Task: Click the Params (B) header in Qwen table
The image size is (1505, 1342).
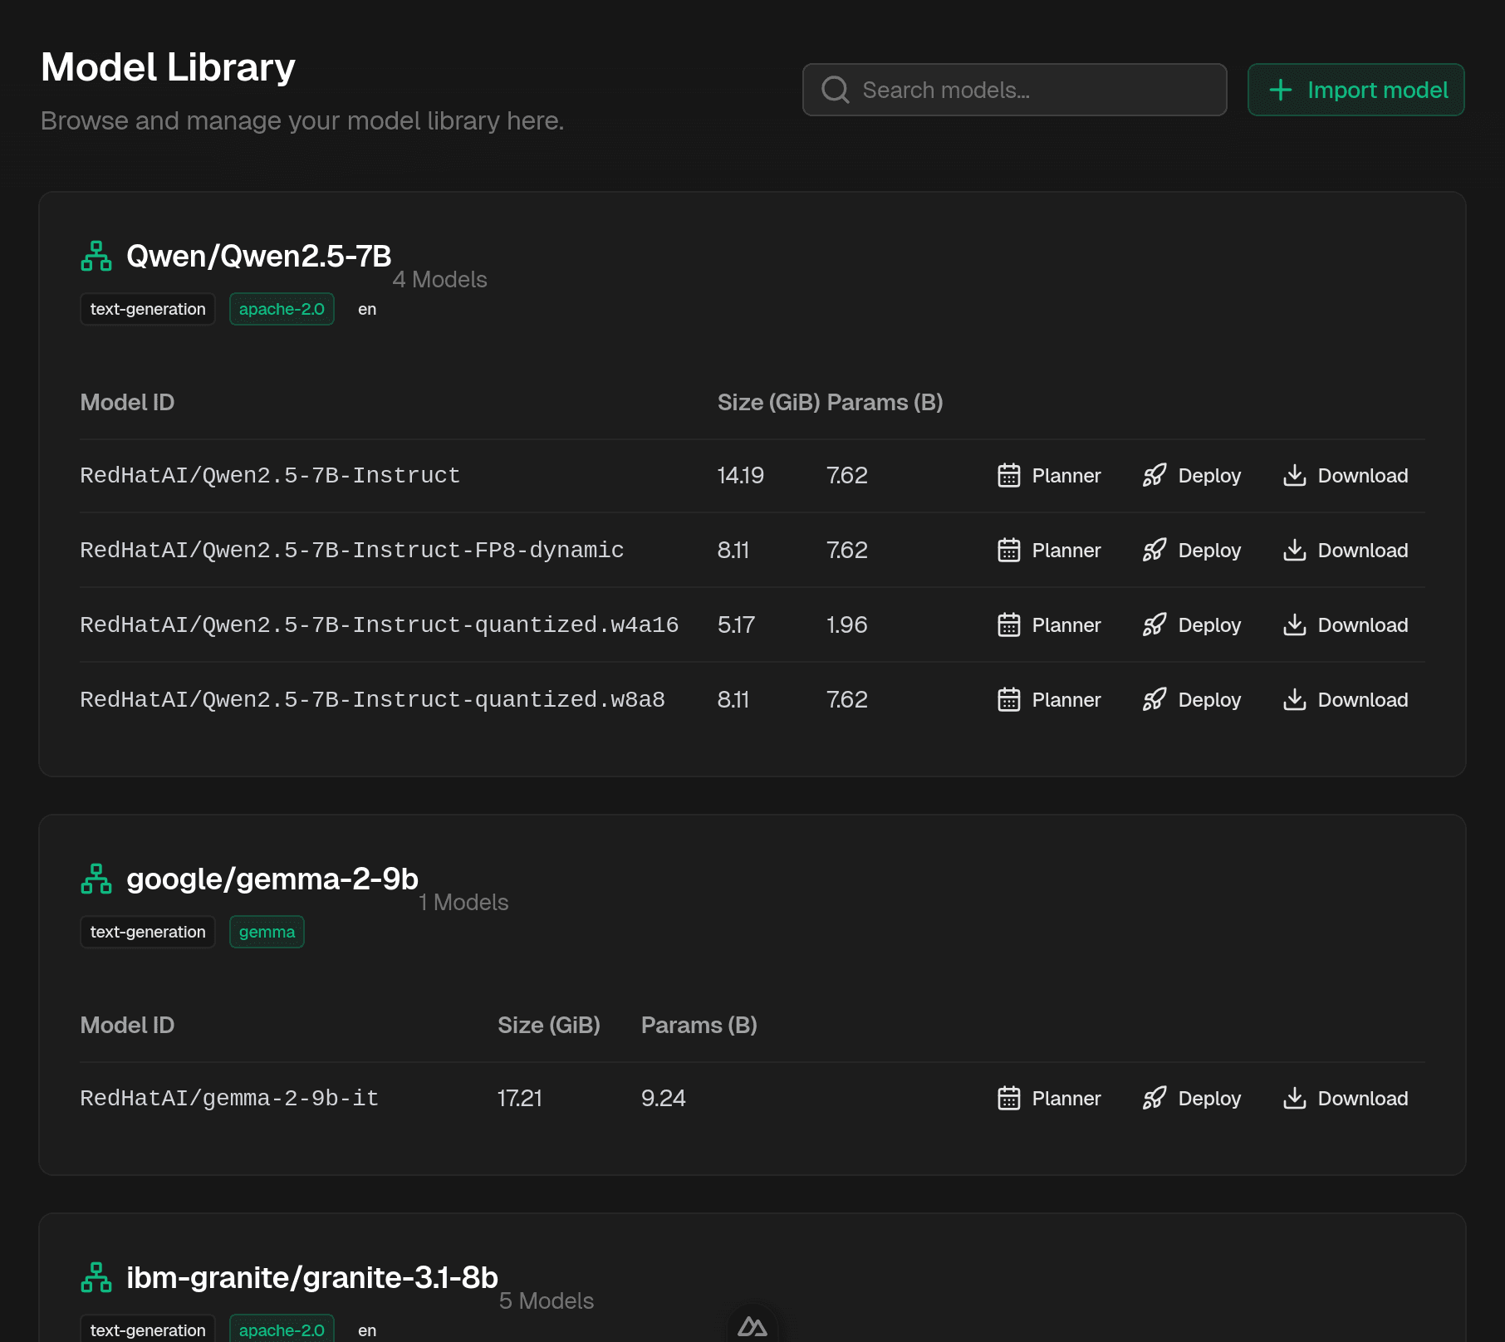Action: pos(885,403)
